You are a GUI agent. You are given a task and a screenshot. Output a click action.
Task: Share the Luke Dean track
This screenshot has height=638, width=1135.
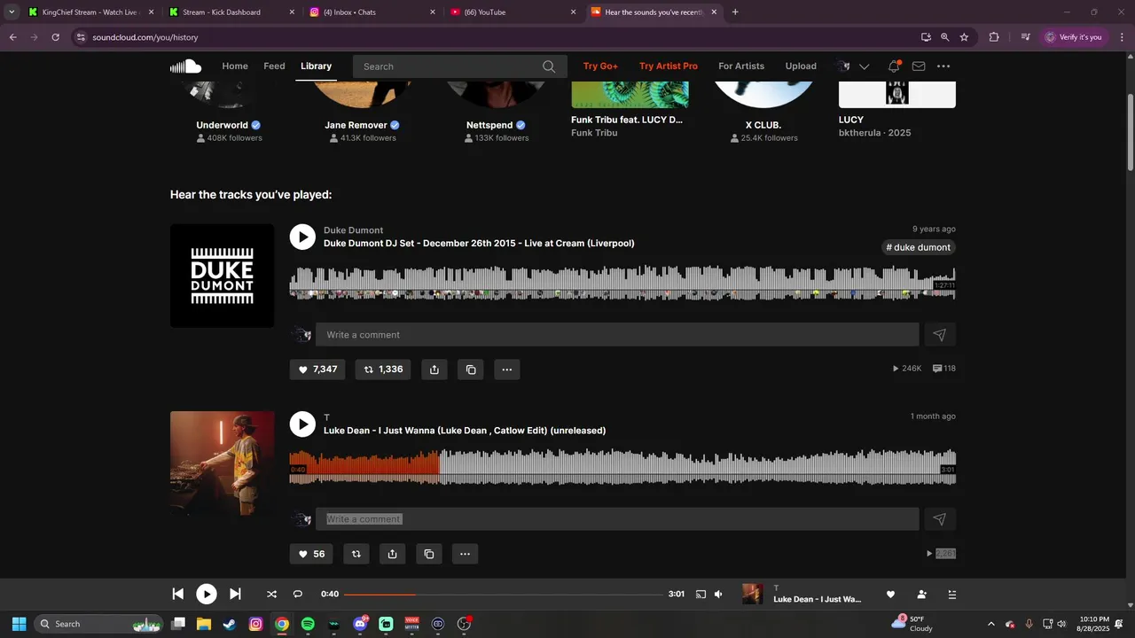(393, 554)
